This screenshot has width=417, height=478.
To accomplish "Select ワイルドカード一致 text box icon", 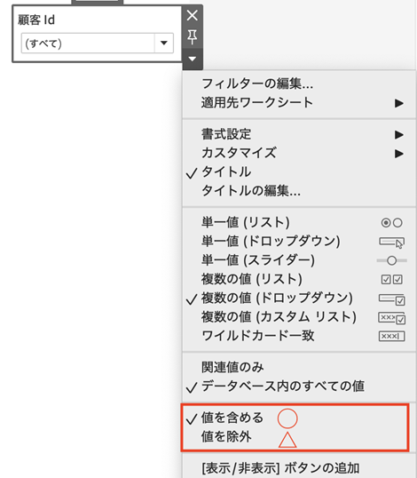I will [391, 336].
